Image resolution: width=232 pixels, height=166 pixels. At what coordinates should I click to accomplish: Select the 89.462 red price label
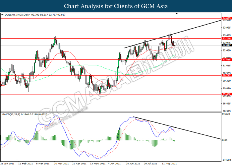[x=226, y=94]
